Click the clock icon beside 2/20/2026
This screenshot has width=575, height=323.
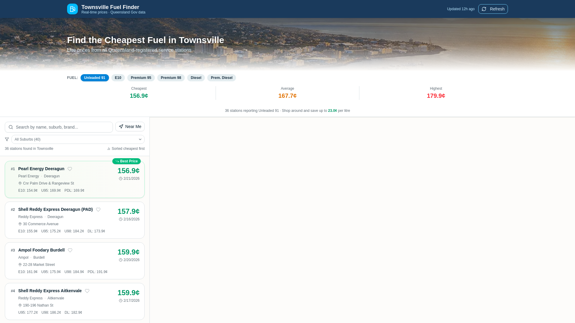[121, 260]
